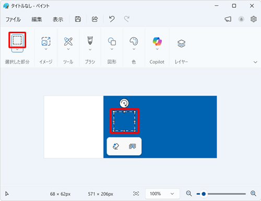
Task: Click generative erase in floating toolbar
Action: (116, 146)
